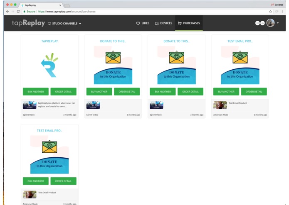Viewport: 289px width, 205px height.
Task: Bookmark the page with the star icon
Action: point(270,11)
